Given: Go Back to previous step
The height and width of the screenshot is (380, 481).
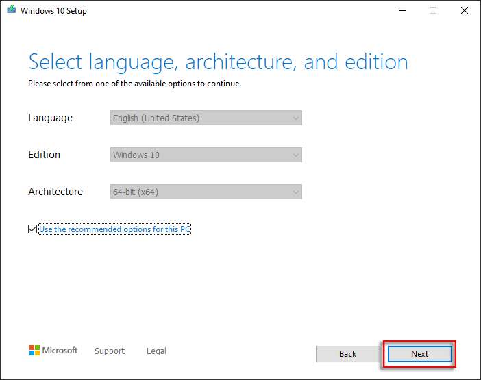Looking at the screenshot, I should [x=348, y=354].
